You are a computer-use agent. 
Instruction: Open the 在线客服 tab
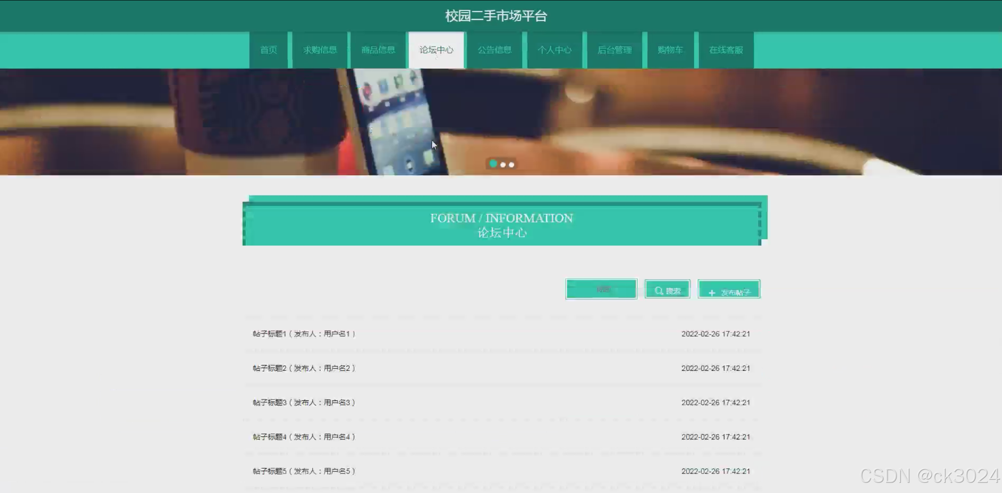tap(726, 50)
